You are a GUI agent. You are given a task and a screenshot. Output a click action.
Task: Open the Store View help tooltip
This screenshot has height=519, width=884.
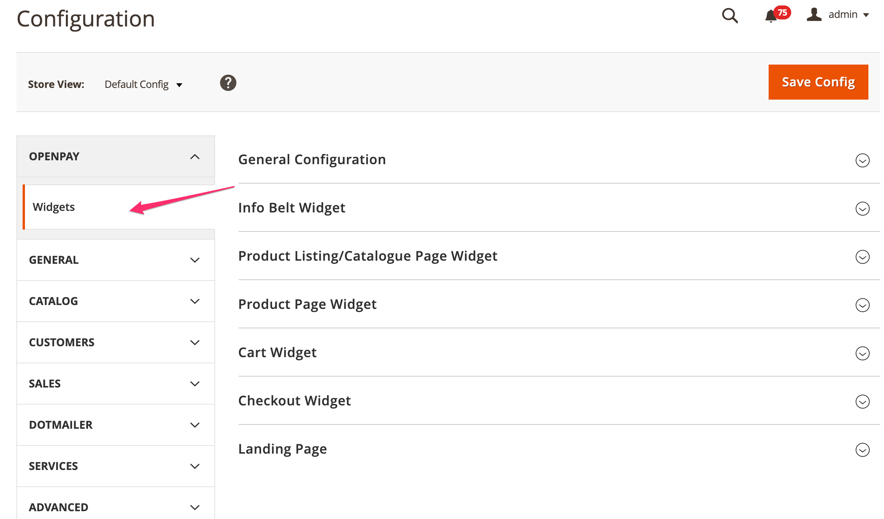(228, 83)
